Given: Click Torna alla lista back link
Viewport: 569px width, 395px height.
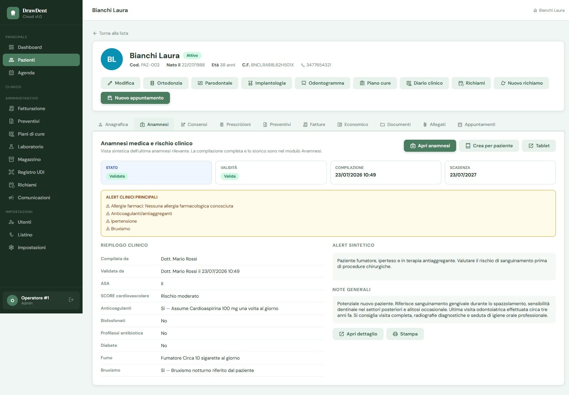Looking at the screenshot, I should tap(110, 33).
